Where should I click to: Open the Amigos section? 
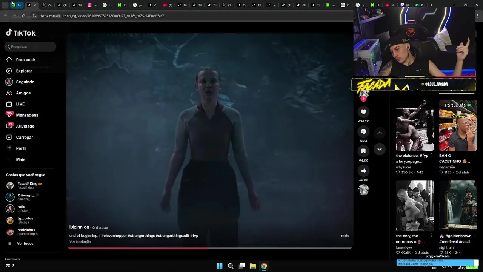[x=18, y=93]
